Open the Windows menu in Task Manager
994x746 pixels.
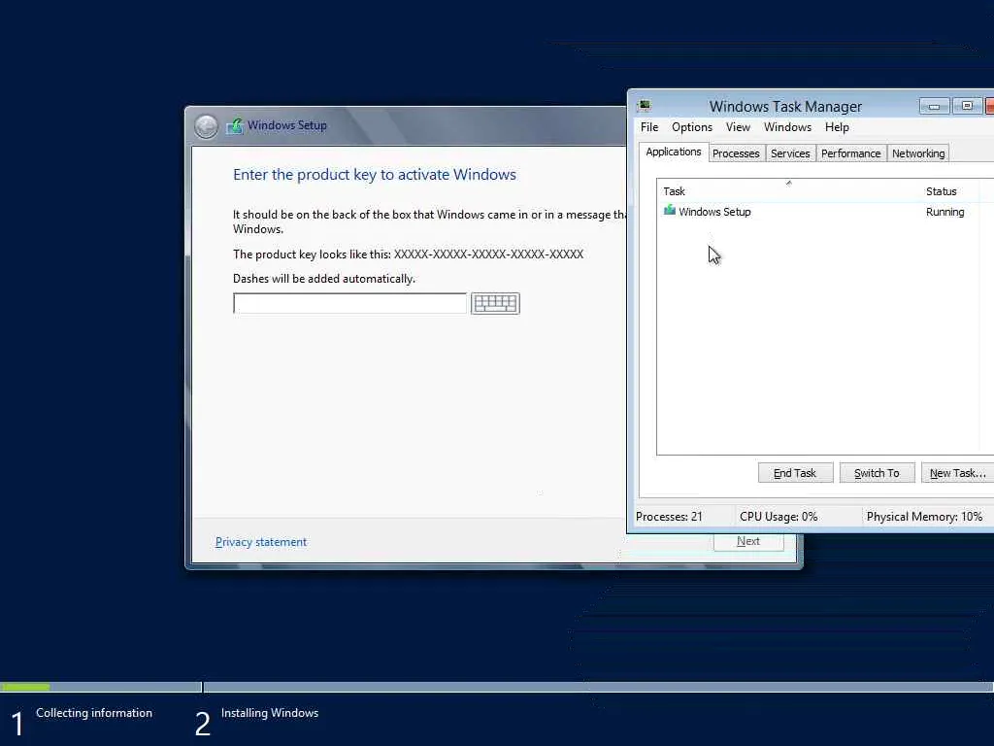pos(787,127)
